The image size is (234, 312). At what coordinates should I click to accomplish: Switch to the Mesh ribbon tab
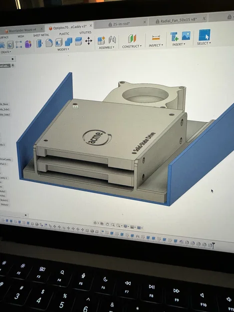click(x=21, y=36)
